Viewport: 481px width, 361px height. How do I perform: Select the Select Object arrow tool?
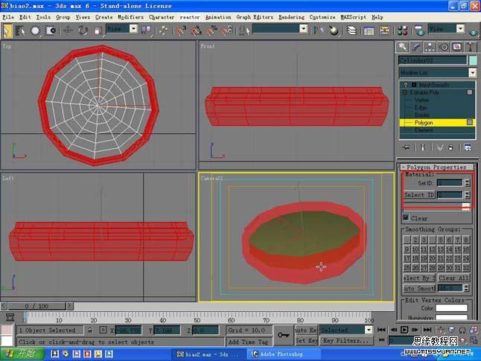pos(7,31)
